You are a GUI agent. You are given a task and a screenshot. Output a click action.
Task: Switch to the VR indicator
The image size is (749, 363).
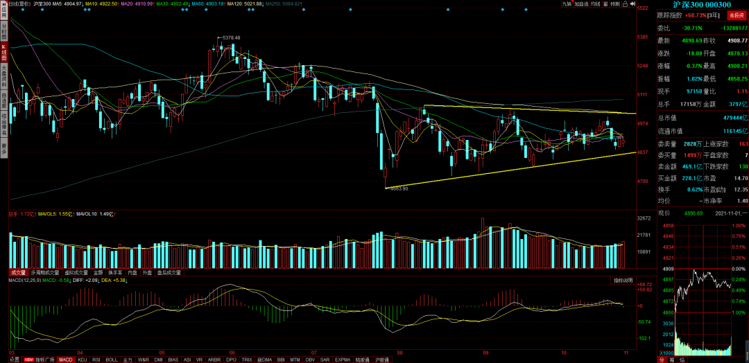point(199,360)
